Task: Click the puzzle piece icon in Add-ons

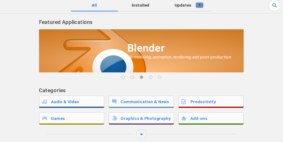Action: pyautogui.click(x=184, y=118)
